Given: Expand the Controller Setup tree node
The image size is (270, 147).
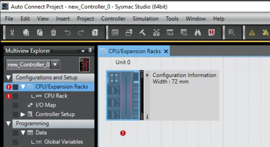Looking at the screenshot, I should [23, 114].
